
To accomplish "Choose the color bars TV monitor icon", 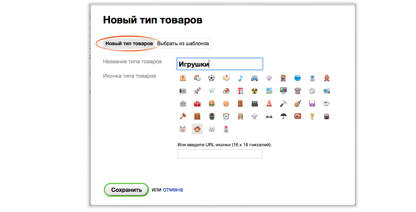I will 283,91.
